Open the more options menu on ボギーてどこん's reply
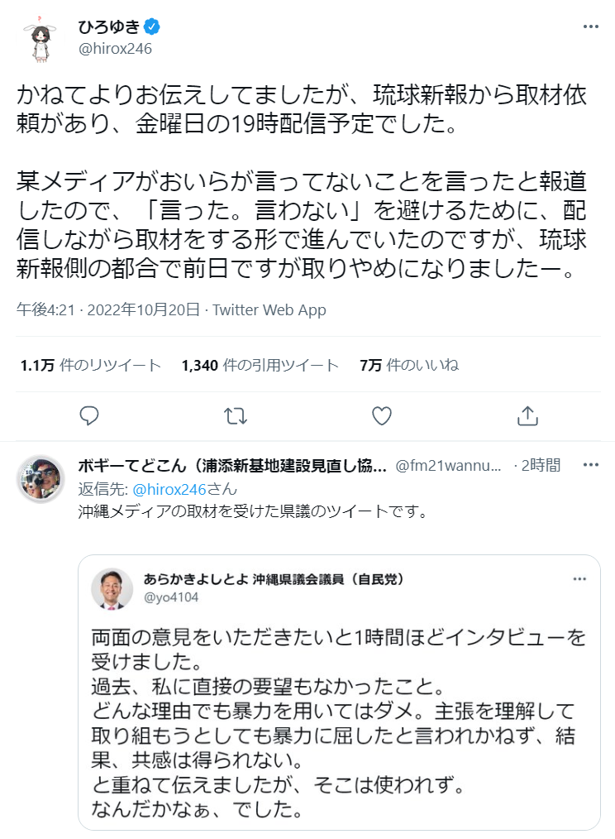Image resolution: width=615 pixels, height=839 pixels. point(590,465)
